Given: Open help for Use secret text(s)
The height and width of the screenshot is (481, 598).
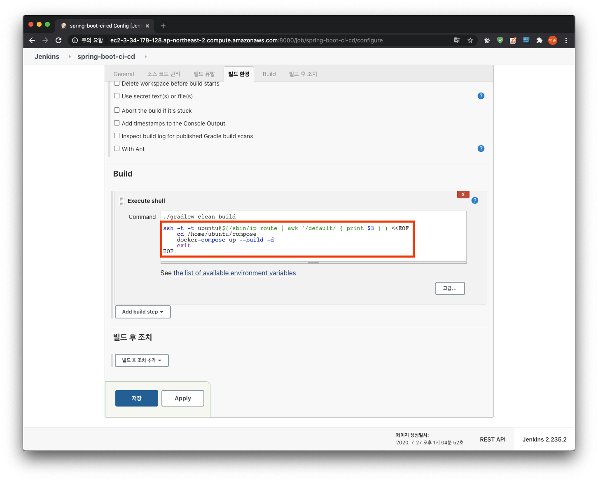Looking at the screenshot, I should [481, 96].
